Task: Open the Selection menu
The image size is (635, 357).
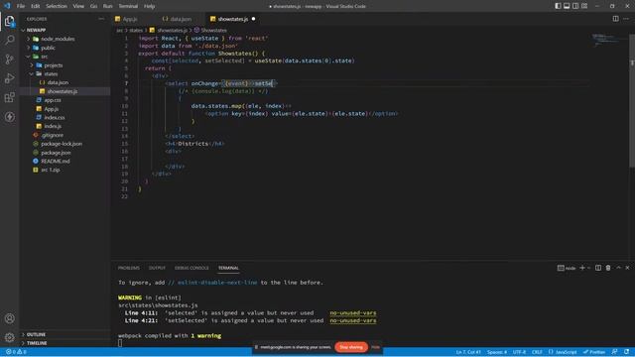Action: pyautogui.click(x=57, y=6)
